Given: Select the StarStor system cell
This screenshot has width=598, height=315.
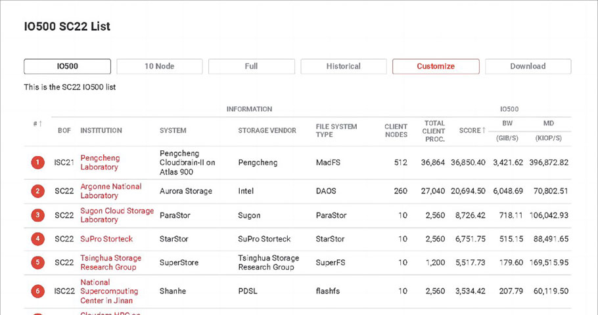Looking at the screenshot, I should point(174,239).
